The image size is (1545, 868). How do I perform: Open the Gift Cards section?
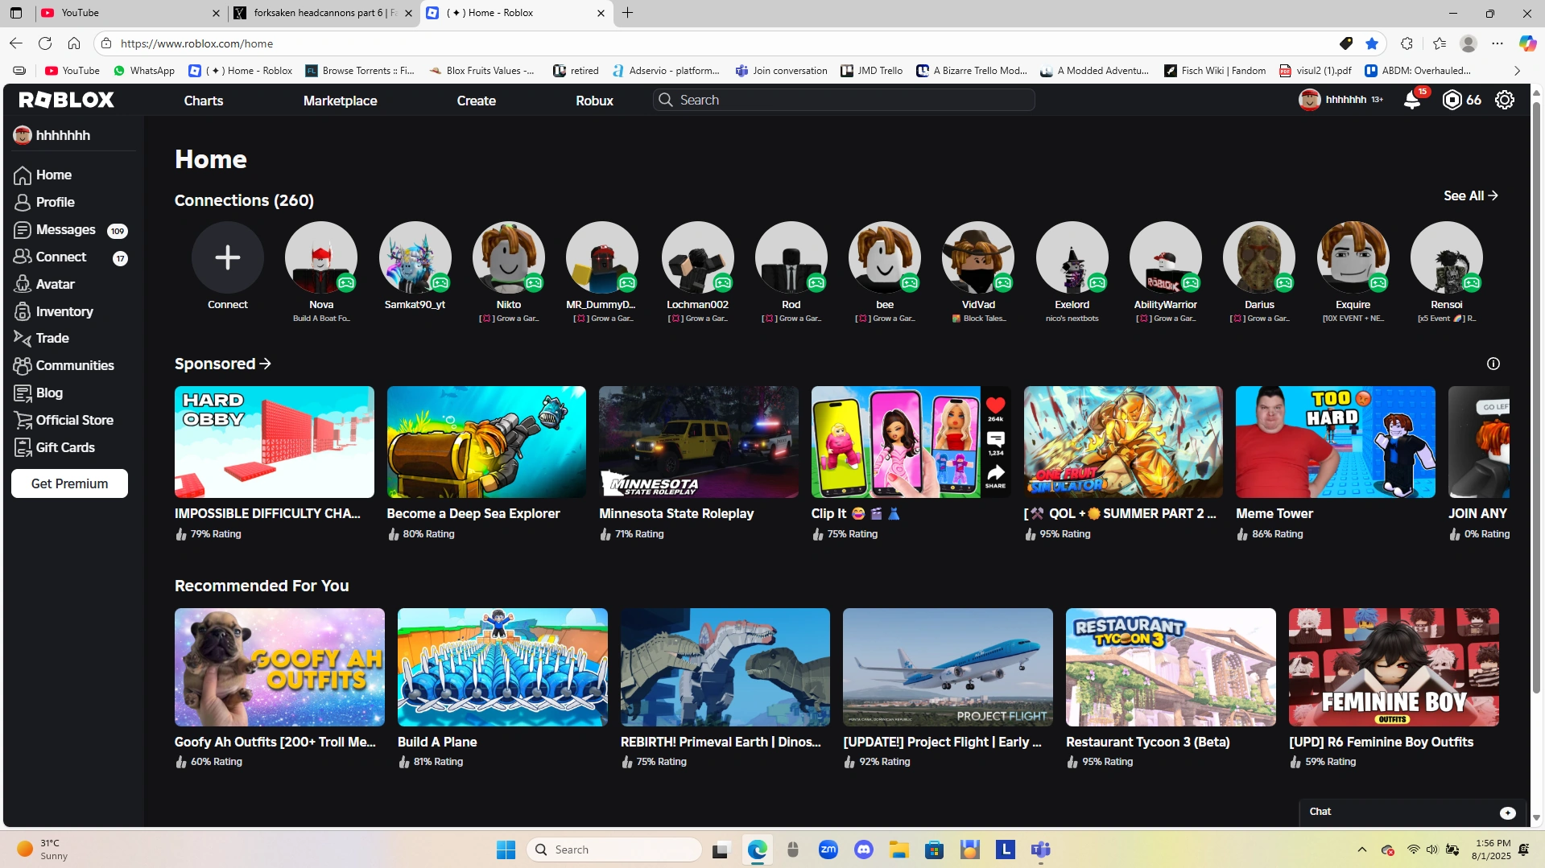click(x=64, y=447)
